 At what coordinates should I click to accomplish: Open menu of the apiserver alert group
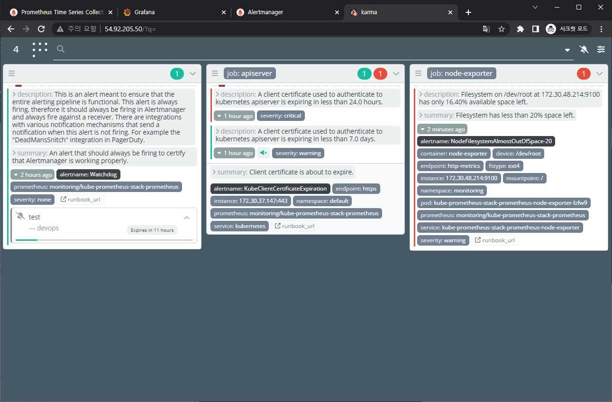(x=215, y=73)
